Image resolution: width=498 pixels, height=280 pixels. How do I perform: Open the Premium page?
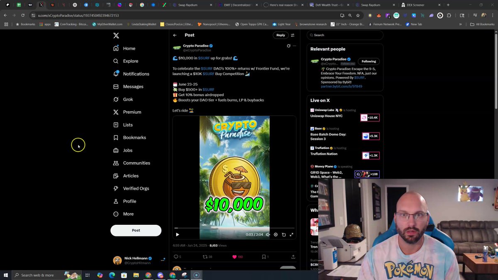(x=127, y=112)
